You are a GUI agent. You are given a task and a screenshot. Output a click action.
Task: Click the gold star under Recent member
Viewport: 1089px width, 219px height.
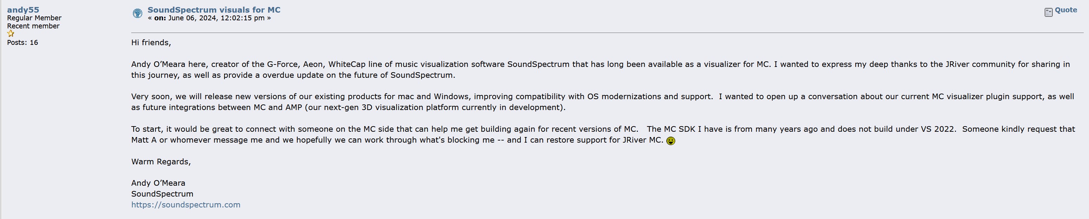click(11, 34)
